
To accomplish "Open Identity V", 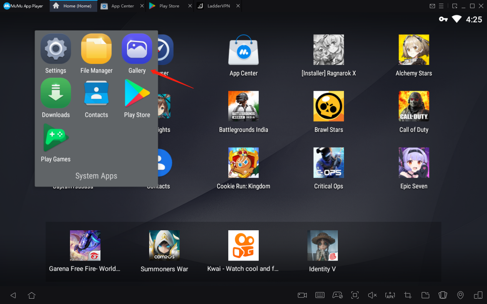I will tap(322, 246).
